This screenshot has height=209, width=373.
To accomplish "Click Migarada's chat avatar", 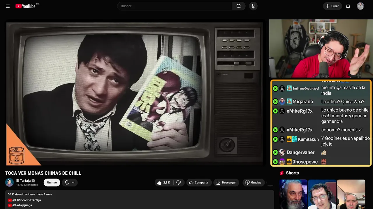I will click(282, 102).
